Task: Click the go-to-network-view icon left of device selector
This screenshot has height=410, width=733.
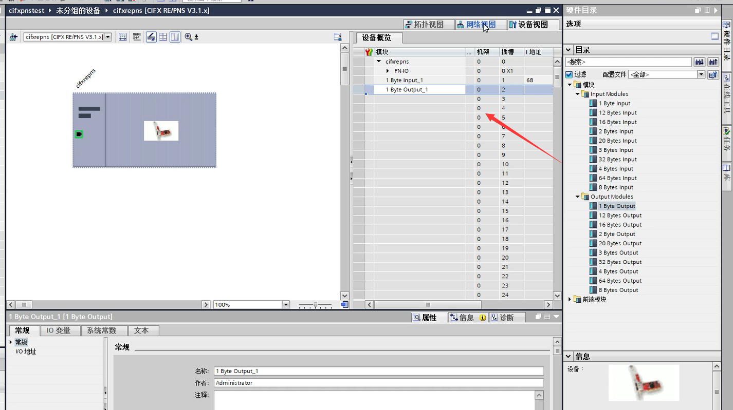Action: (x=14, y=37)
